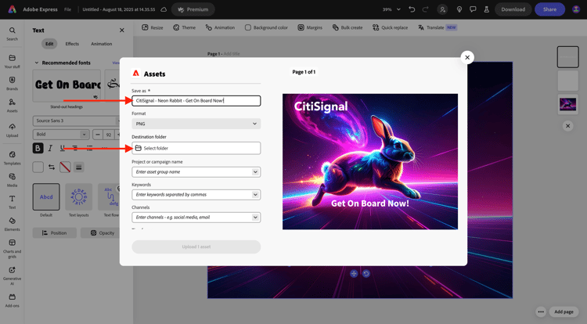Click the Download button

[513, 9]
